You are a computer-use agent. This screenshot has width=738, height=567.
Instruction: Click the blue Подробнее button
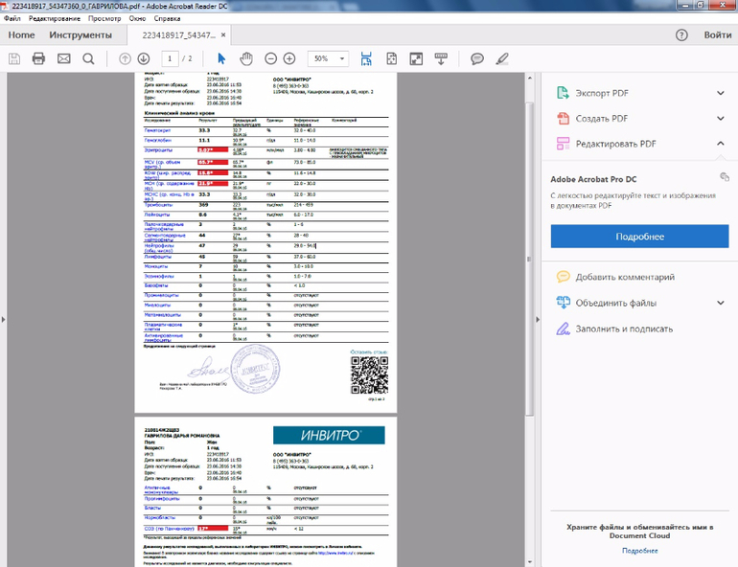click(x=639, y=237)
